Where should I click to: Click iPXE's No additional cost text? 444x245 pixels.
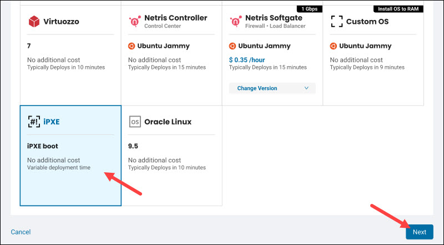tap(53, 160)
